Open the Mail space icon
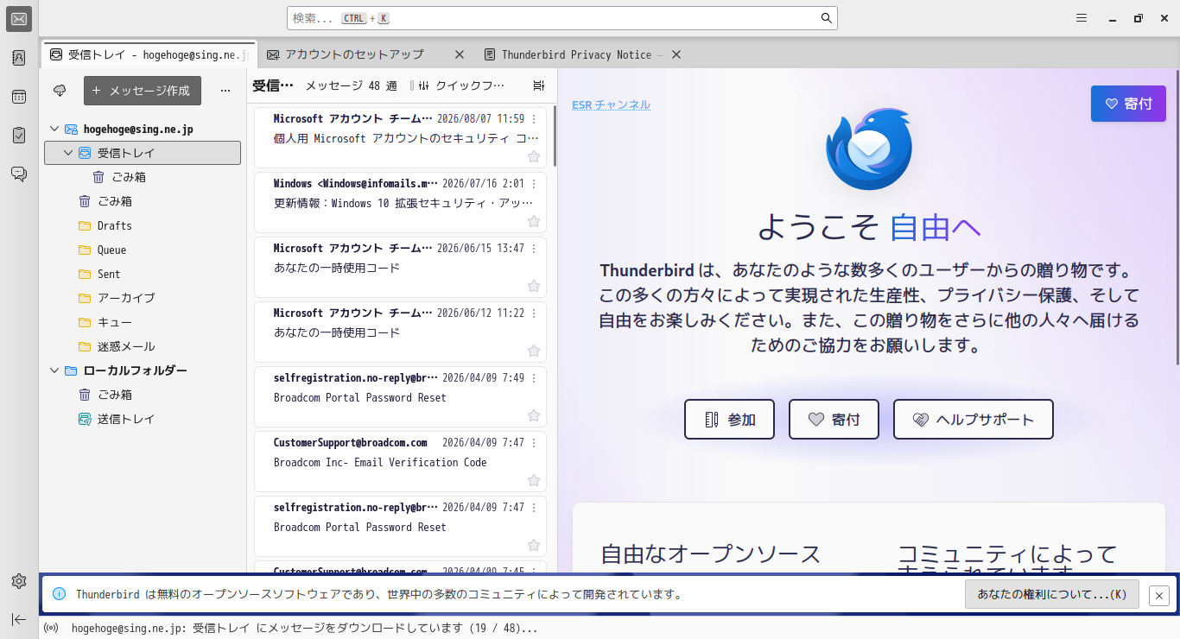 19,19
